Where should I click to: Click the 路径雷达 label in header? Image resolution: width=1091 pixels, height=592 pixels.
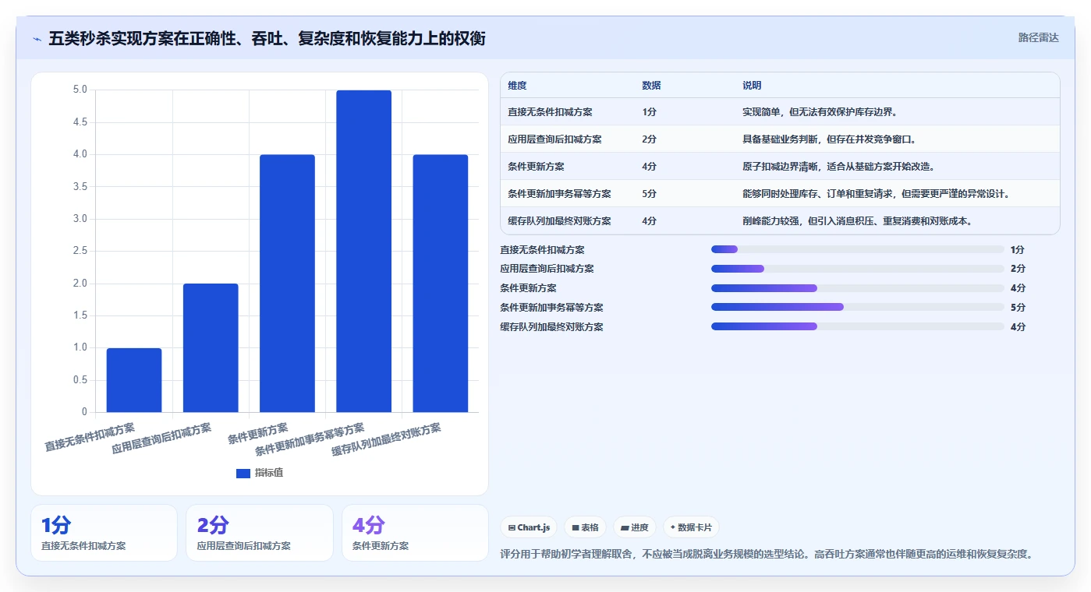(x=1038, y=37)
